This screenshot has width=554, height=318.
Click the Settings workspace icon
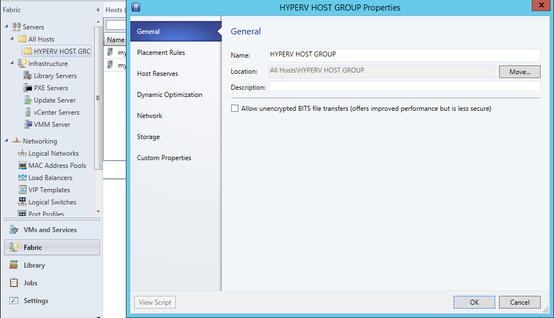(14, 300)
